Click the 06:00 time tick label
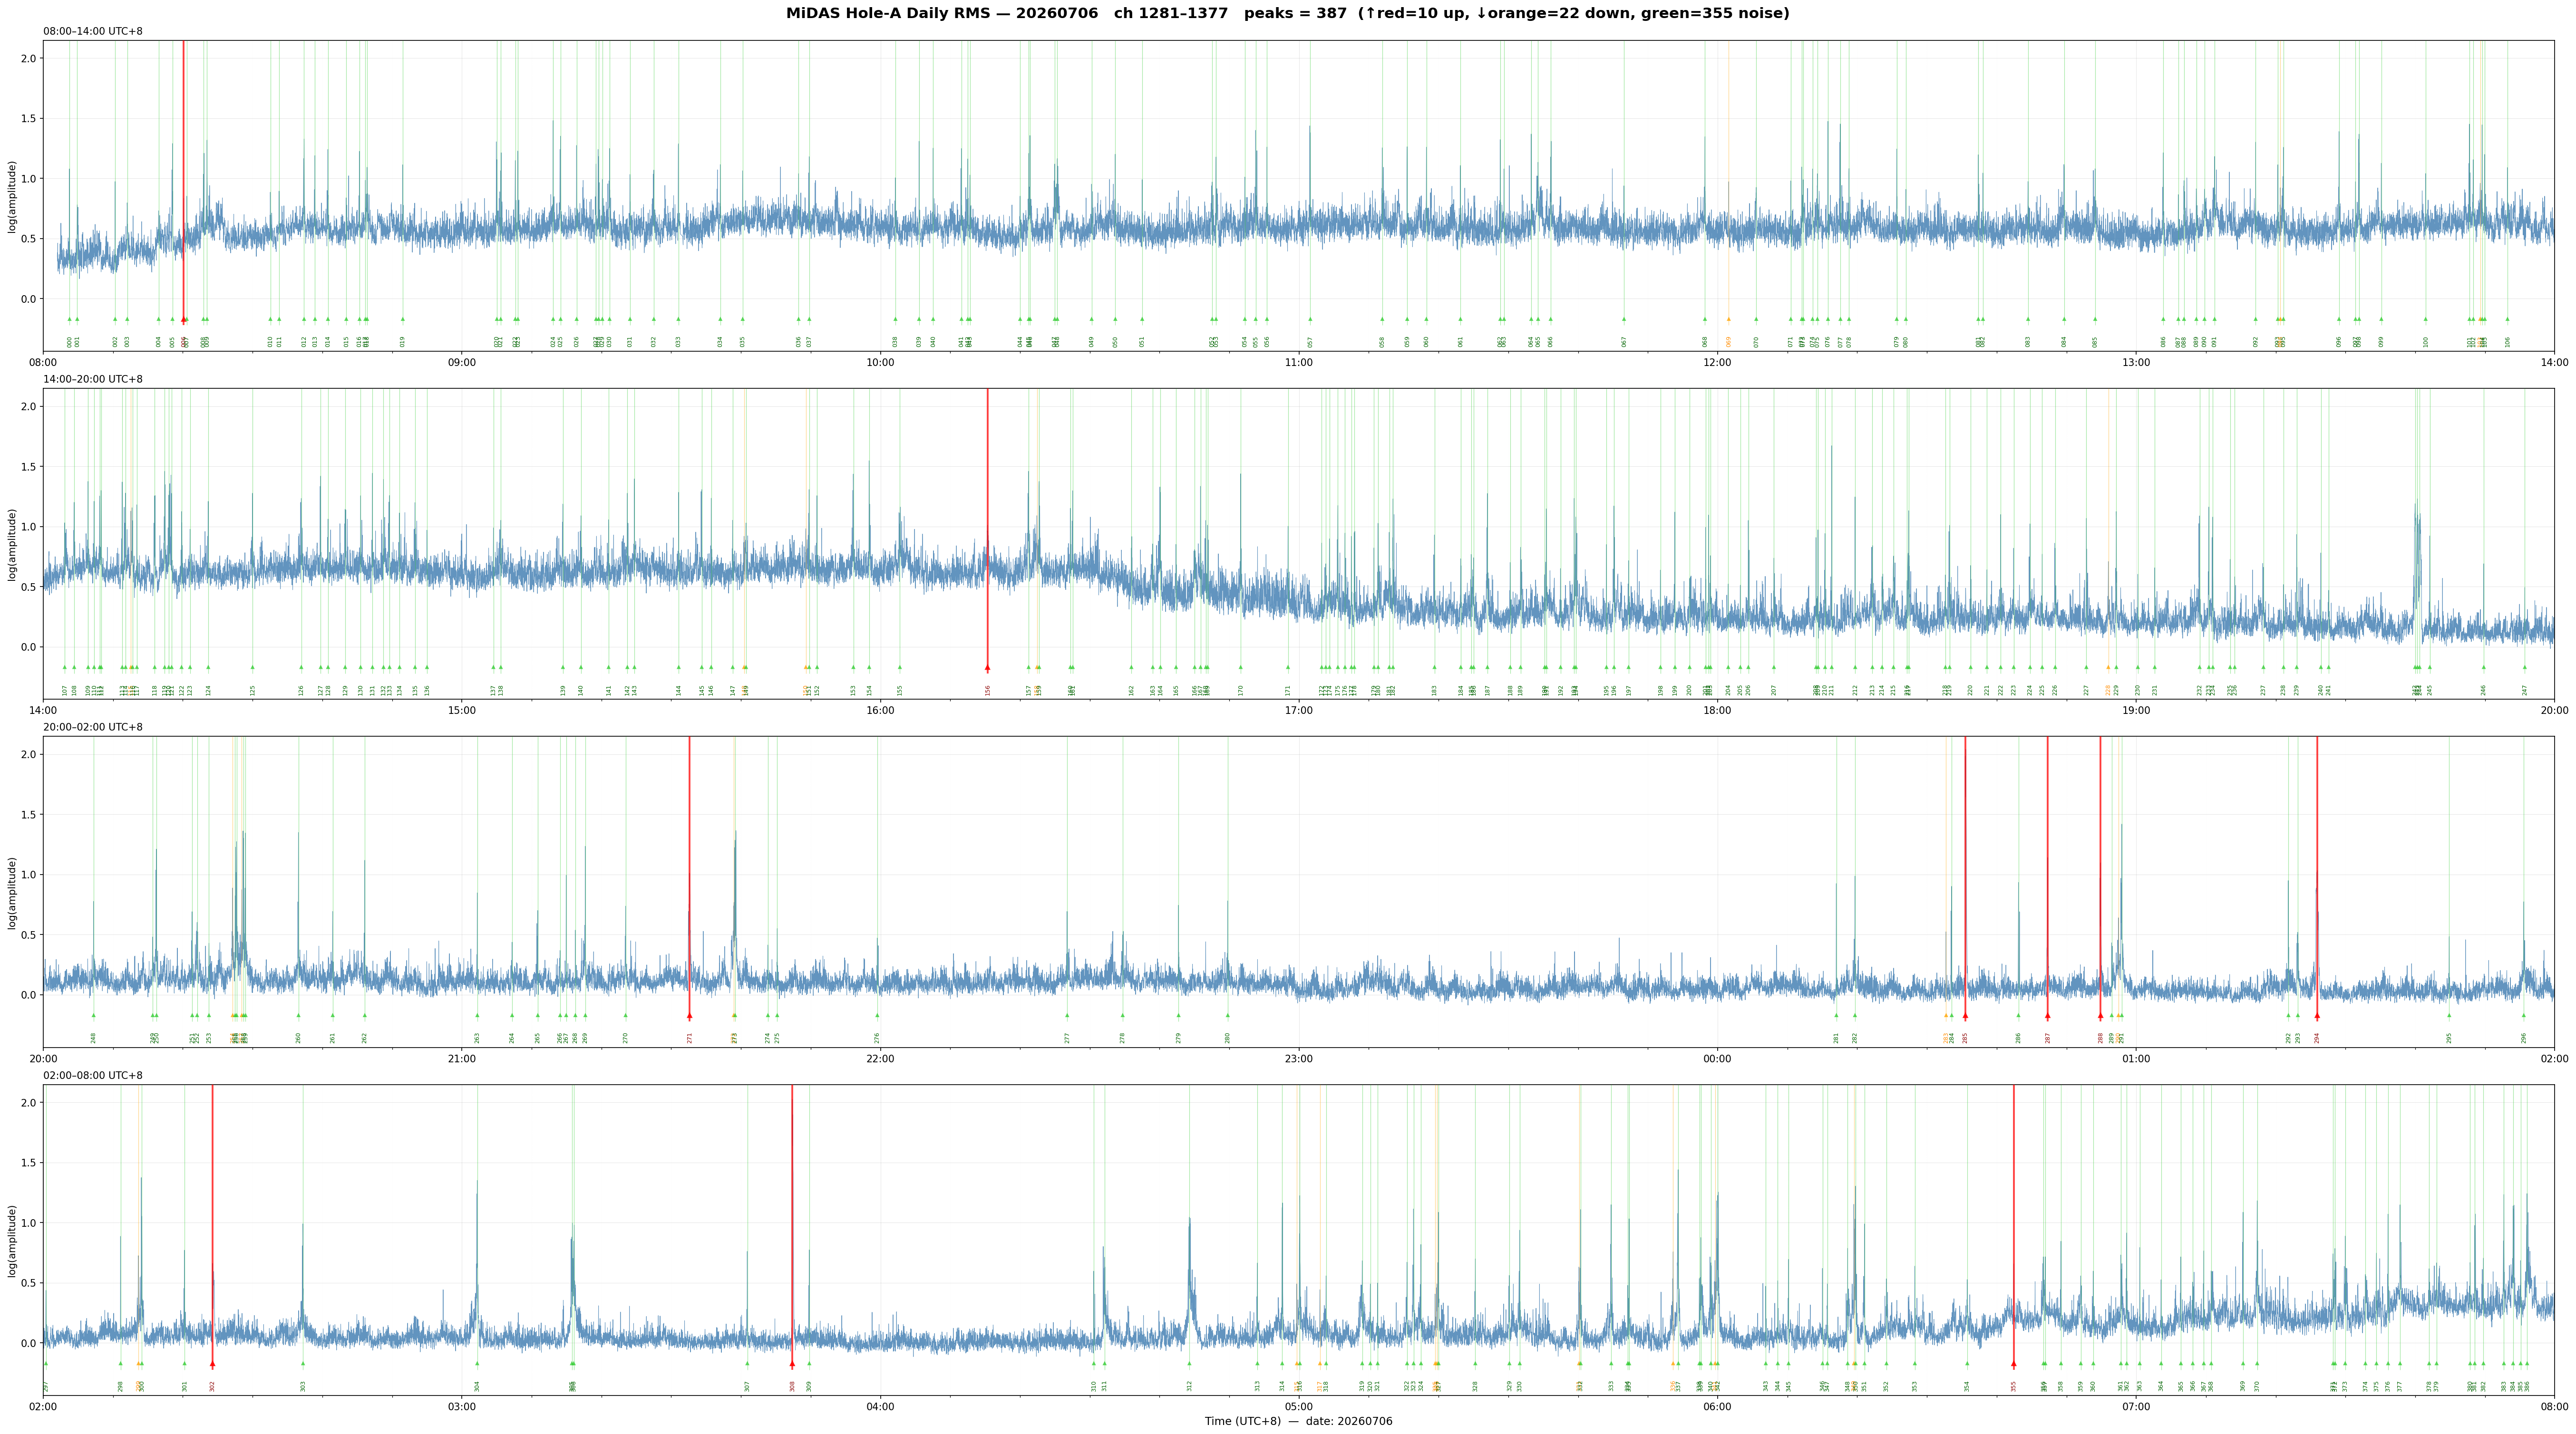Image resolution: width=2576 pixels, height=1434 pixels. (1717, 1407)
